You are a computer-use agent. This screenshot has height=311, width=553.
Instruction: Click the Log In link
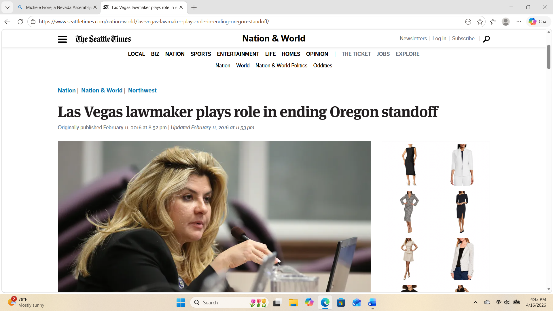pyautogui.click(x=439, y=39)
